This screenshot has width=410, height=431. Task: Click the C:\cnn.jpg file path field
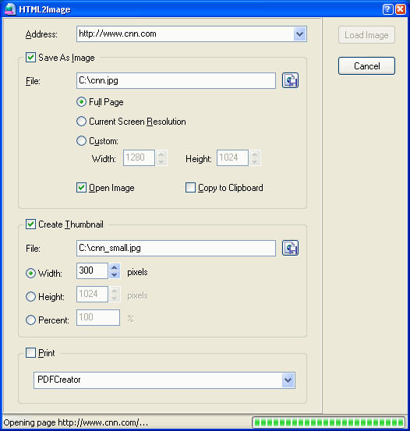(176, 80)
